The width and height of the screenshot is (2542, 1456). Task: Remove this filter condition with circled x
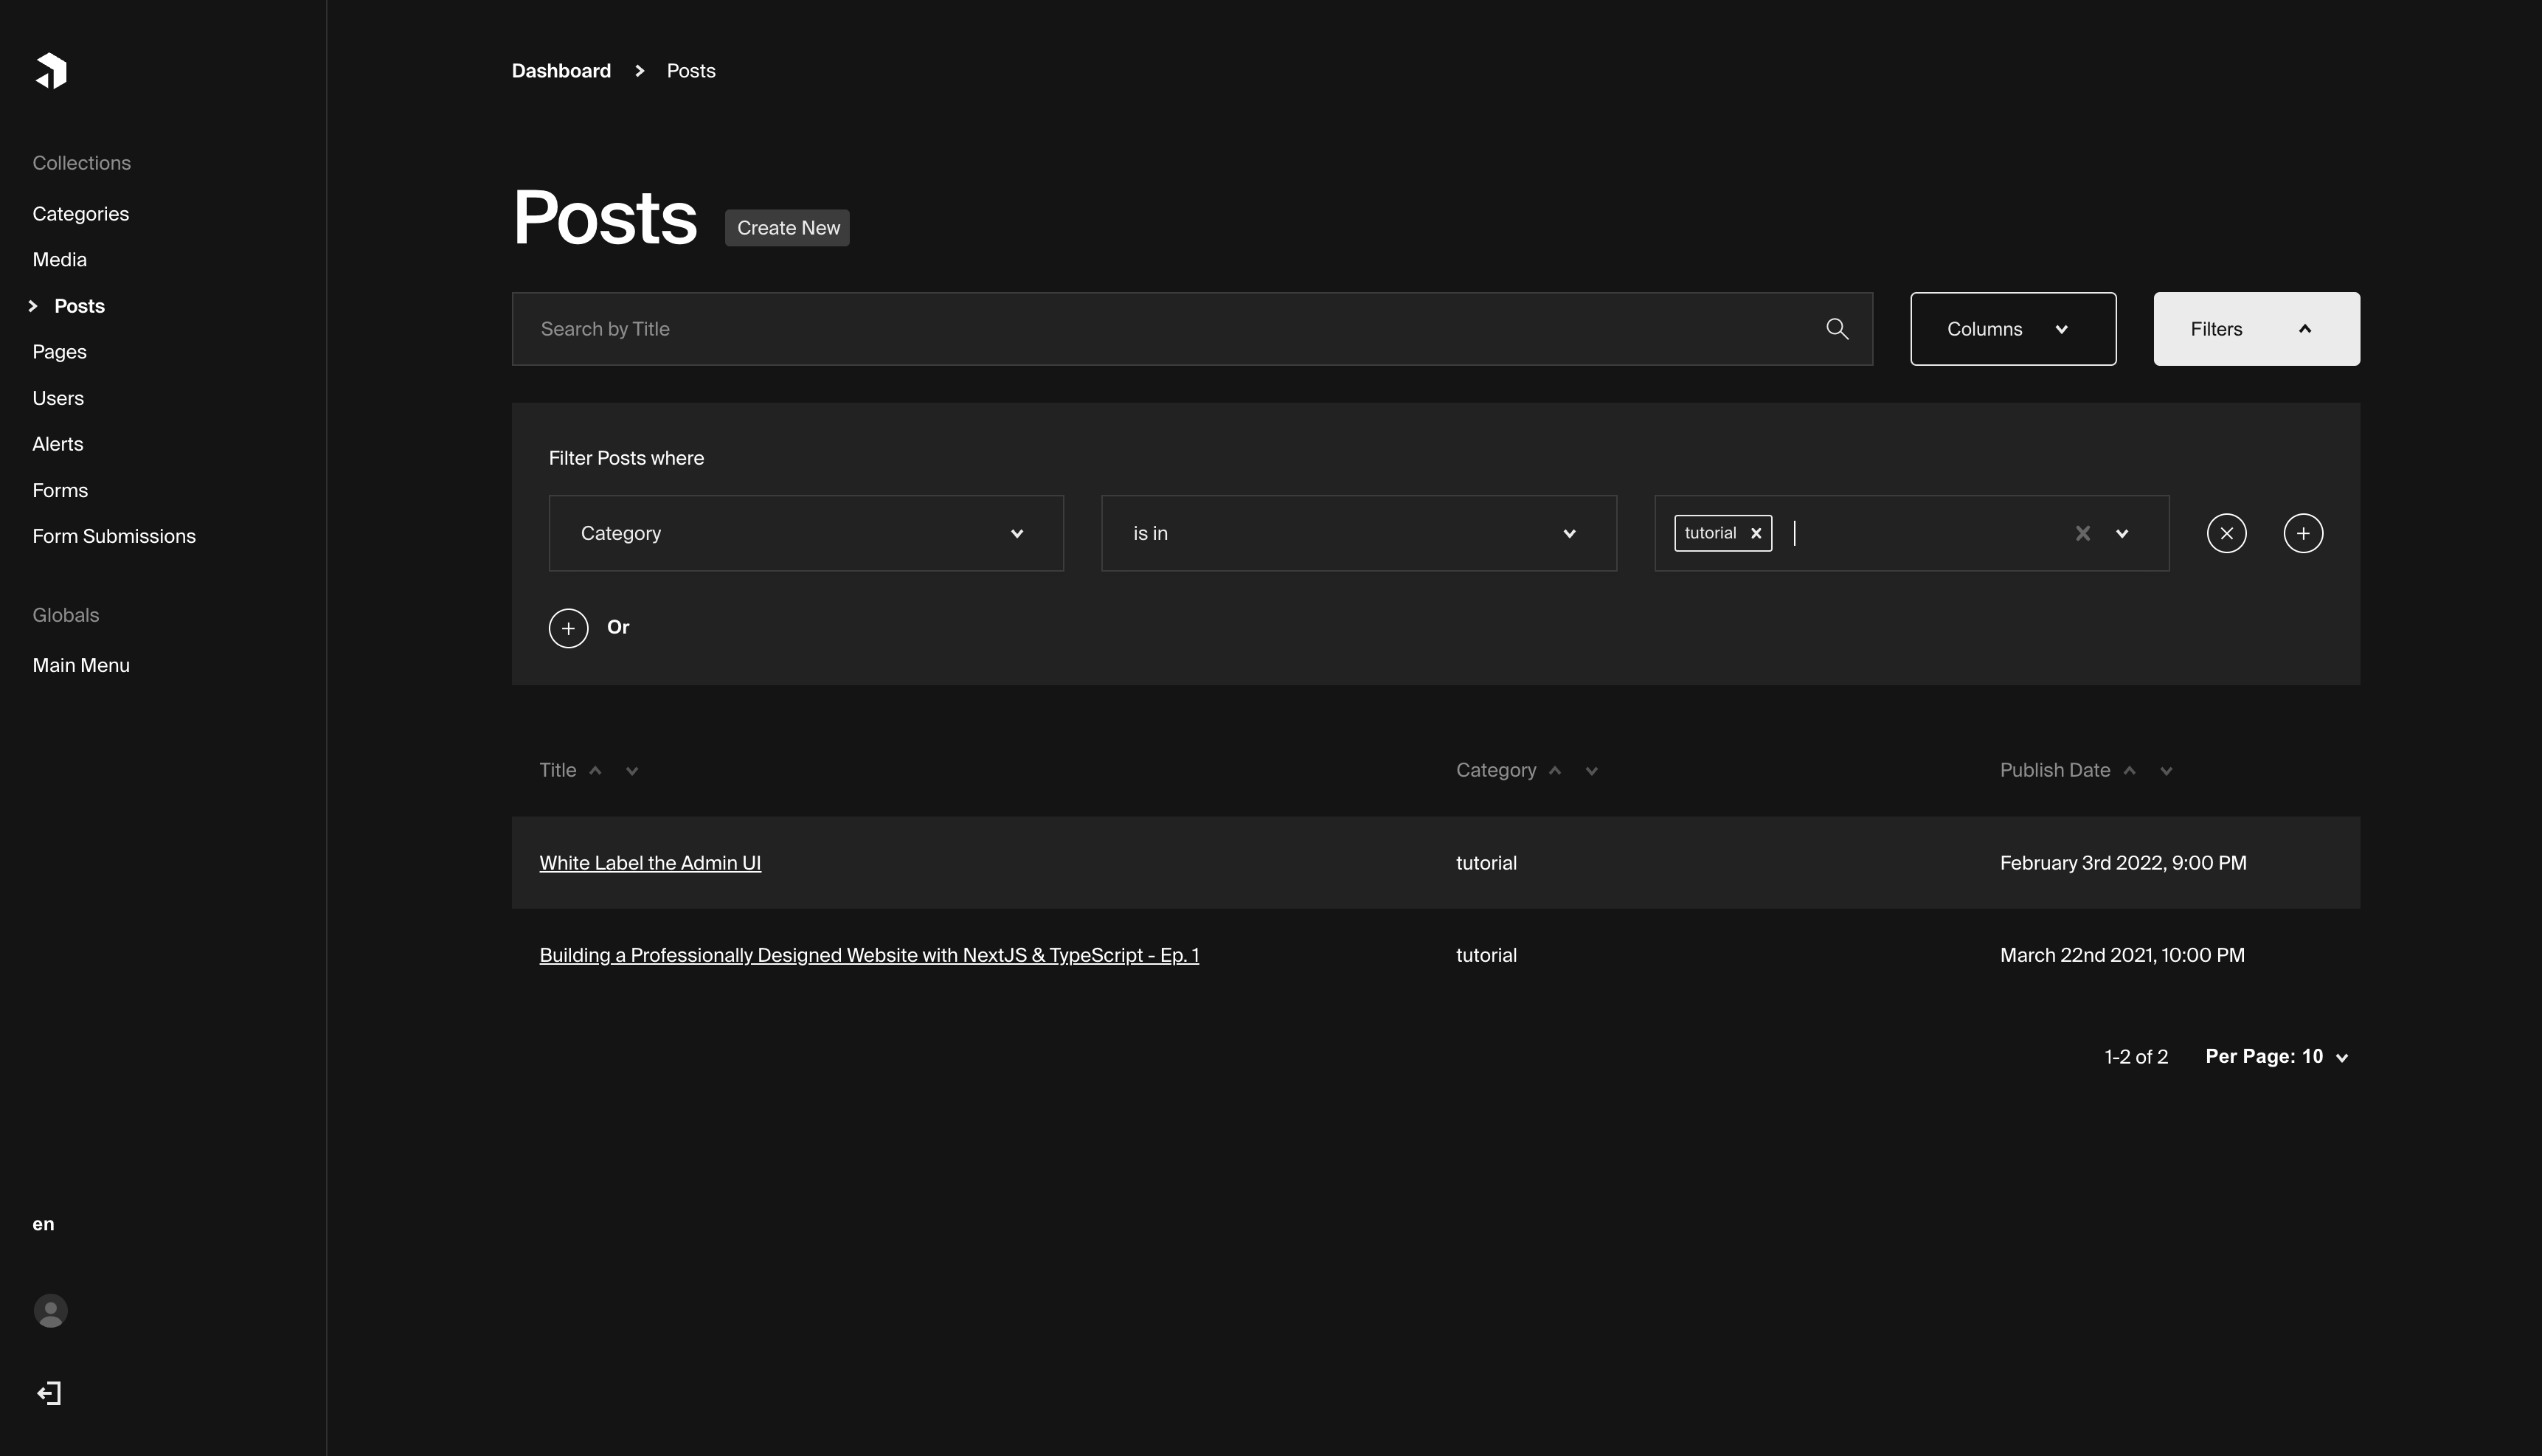tap(2226, 533)
